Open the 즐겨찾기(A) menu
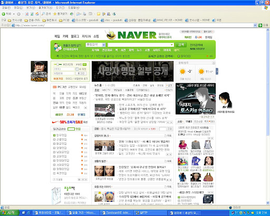The image size is (270, 216). [x=45, y=8]
